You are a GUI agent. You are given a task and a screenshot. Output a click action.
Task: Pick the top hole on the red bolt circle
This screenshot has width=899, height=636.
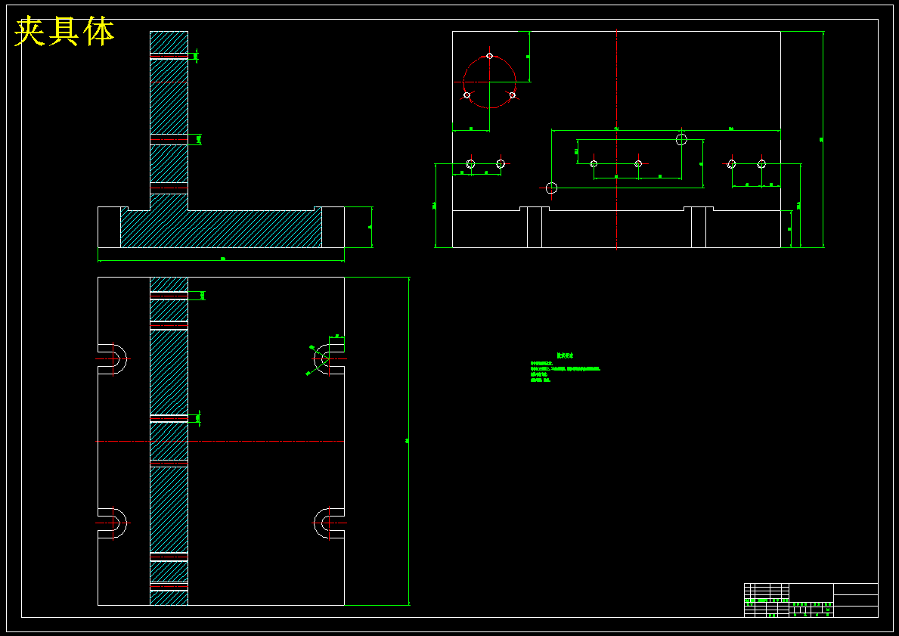click(x=489, y=56)
